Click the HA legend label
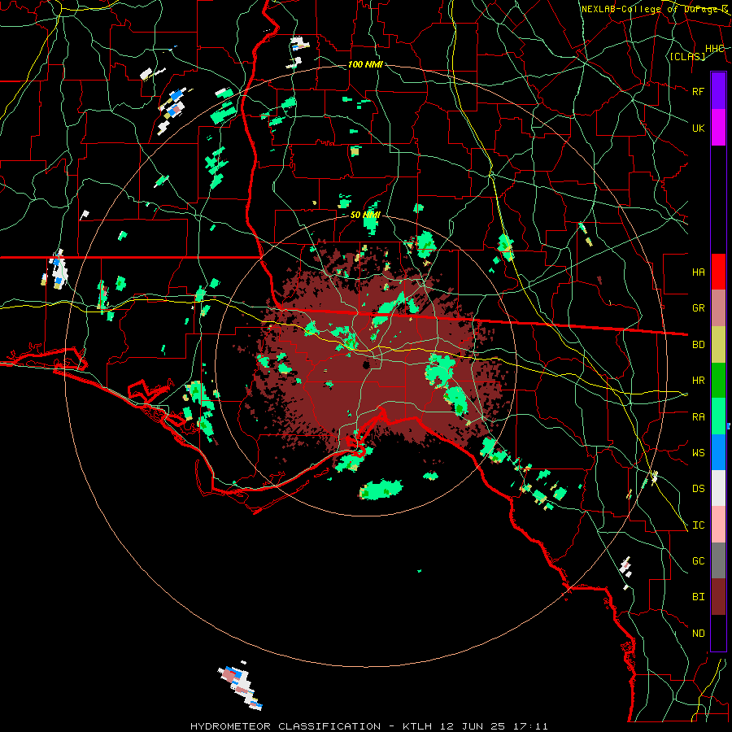 tap(698, 272)
